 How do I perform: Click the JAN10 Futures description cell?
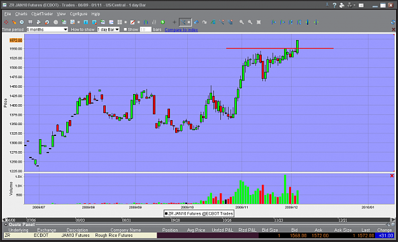coord(75,236)
